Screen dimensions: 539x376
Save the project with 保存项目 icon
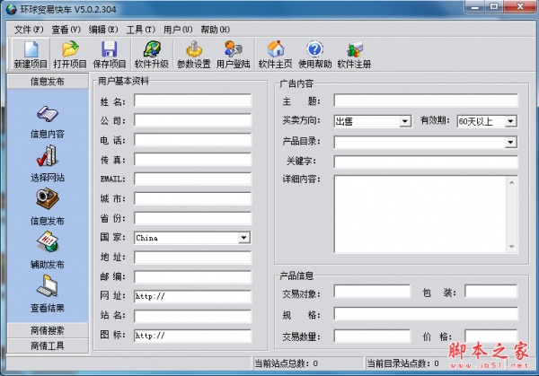(x=110, y=54)
